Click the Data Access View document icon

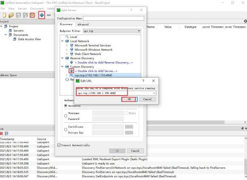(15, 39)
